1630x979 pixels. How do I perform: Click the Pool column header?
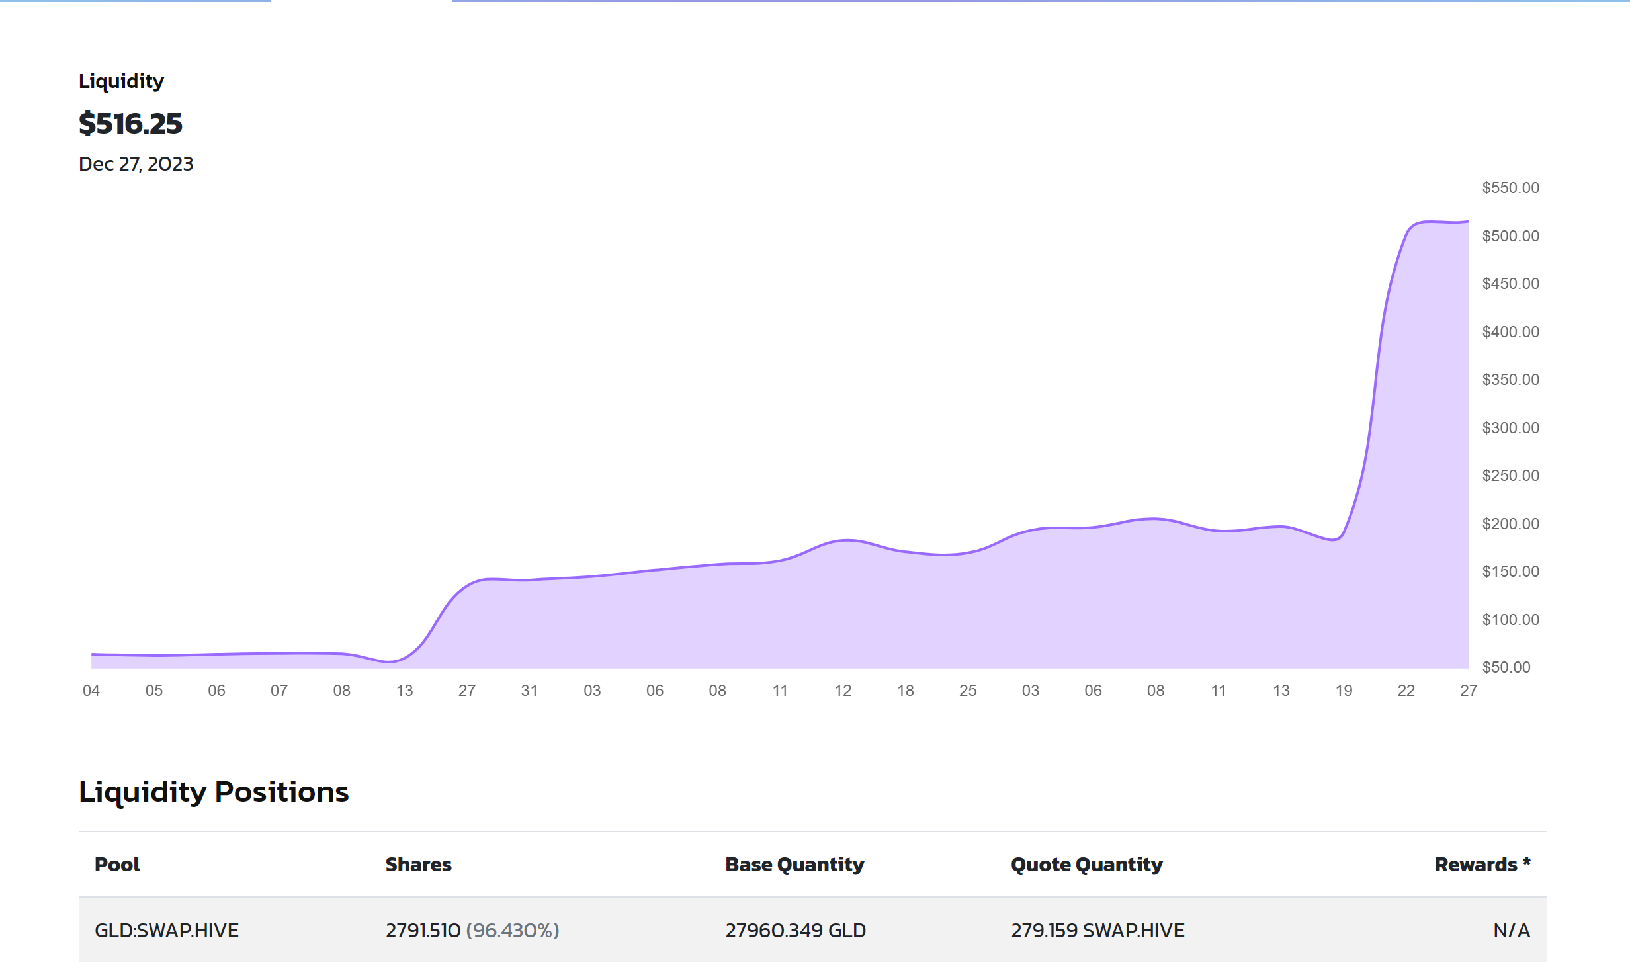tap(117, 865)
